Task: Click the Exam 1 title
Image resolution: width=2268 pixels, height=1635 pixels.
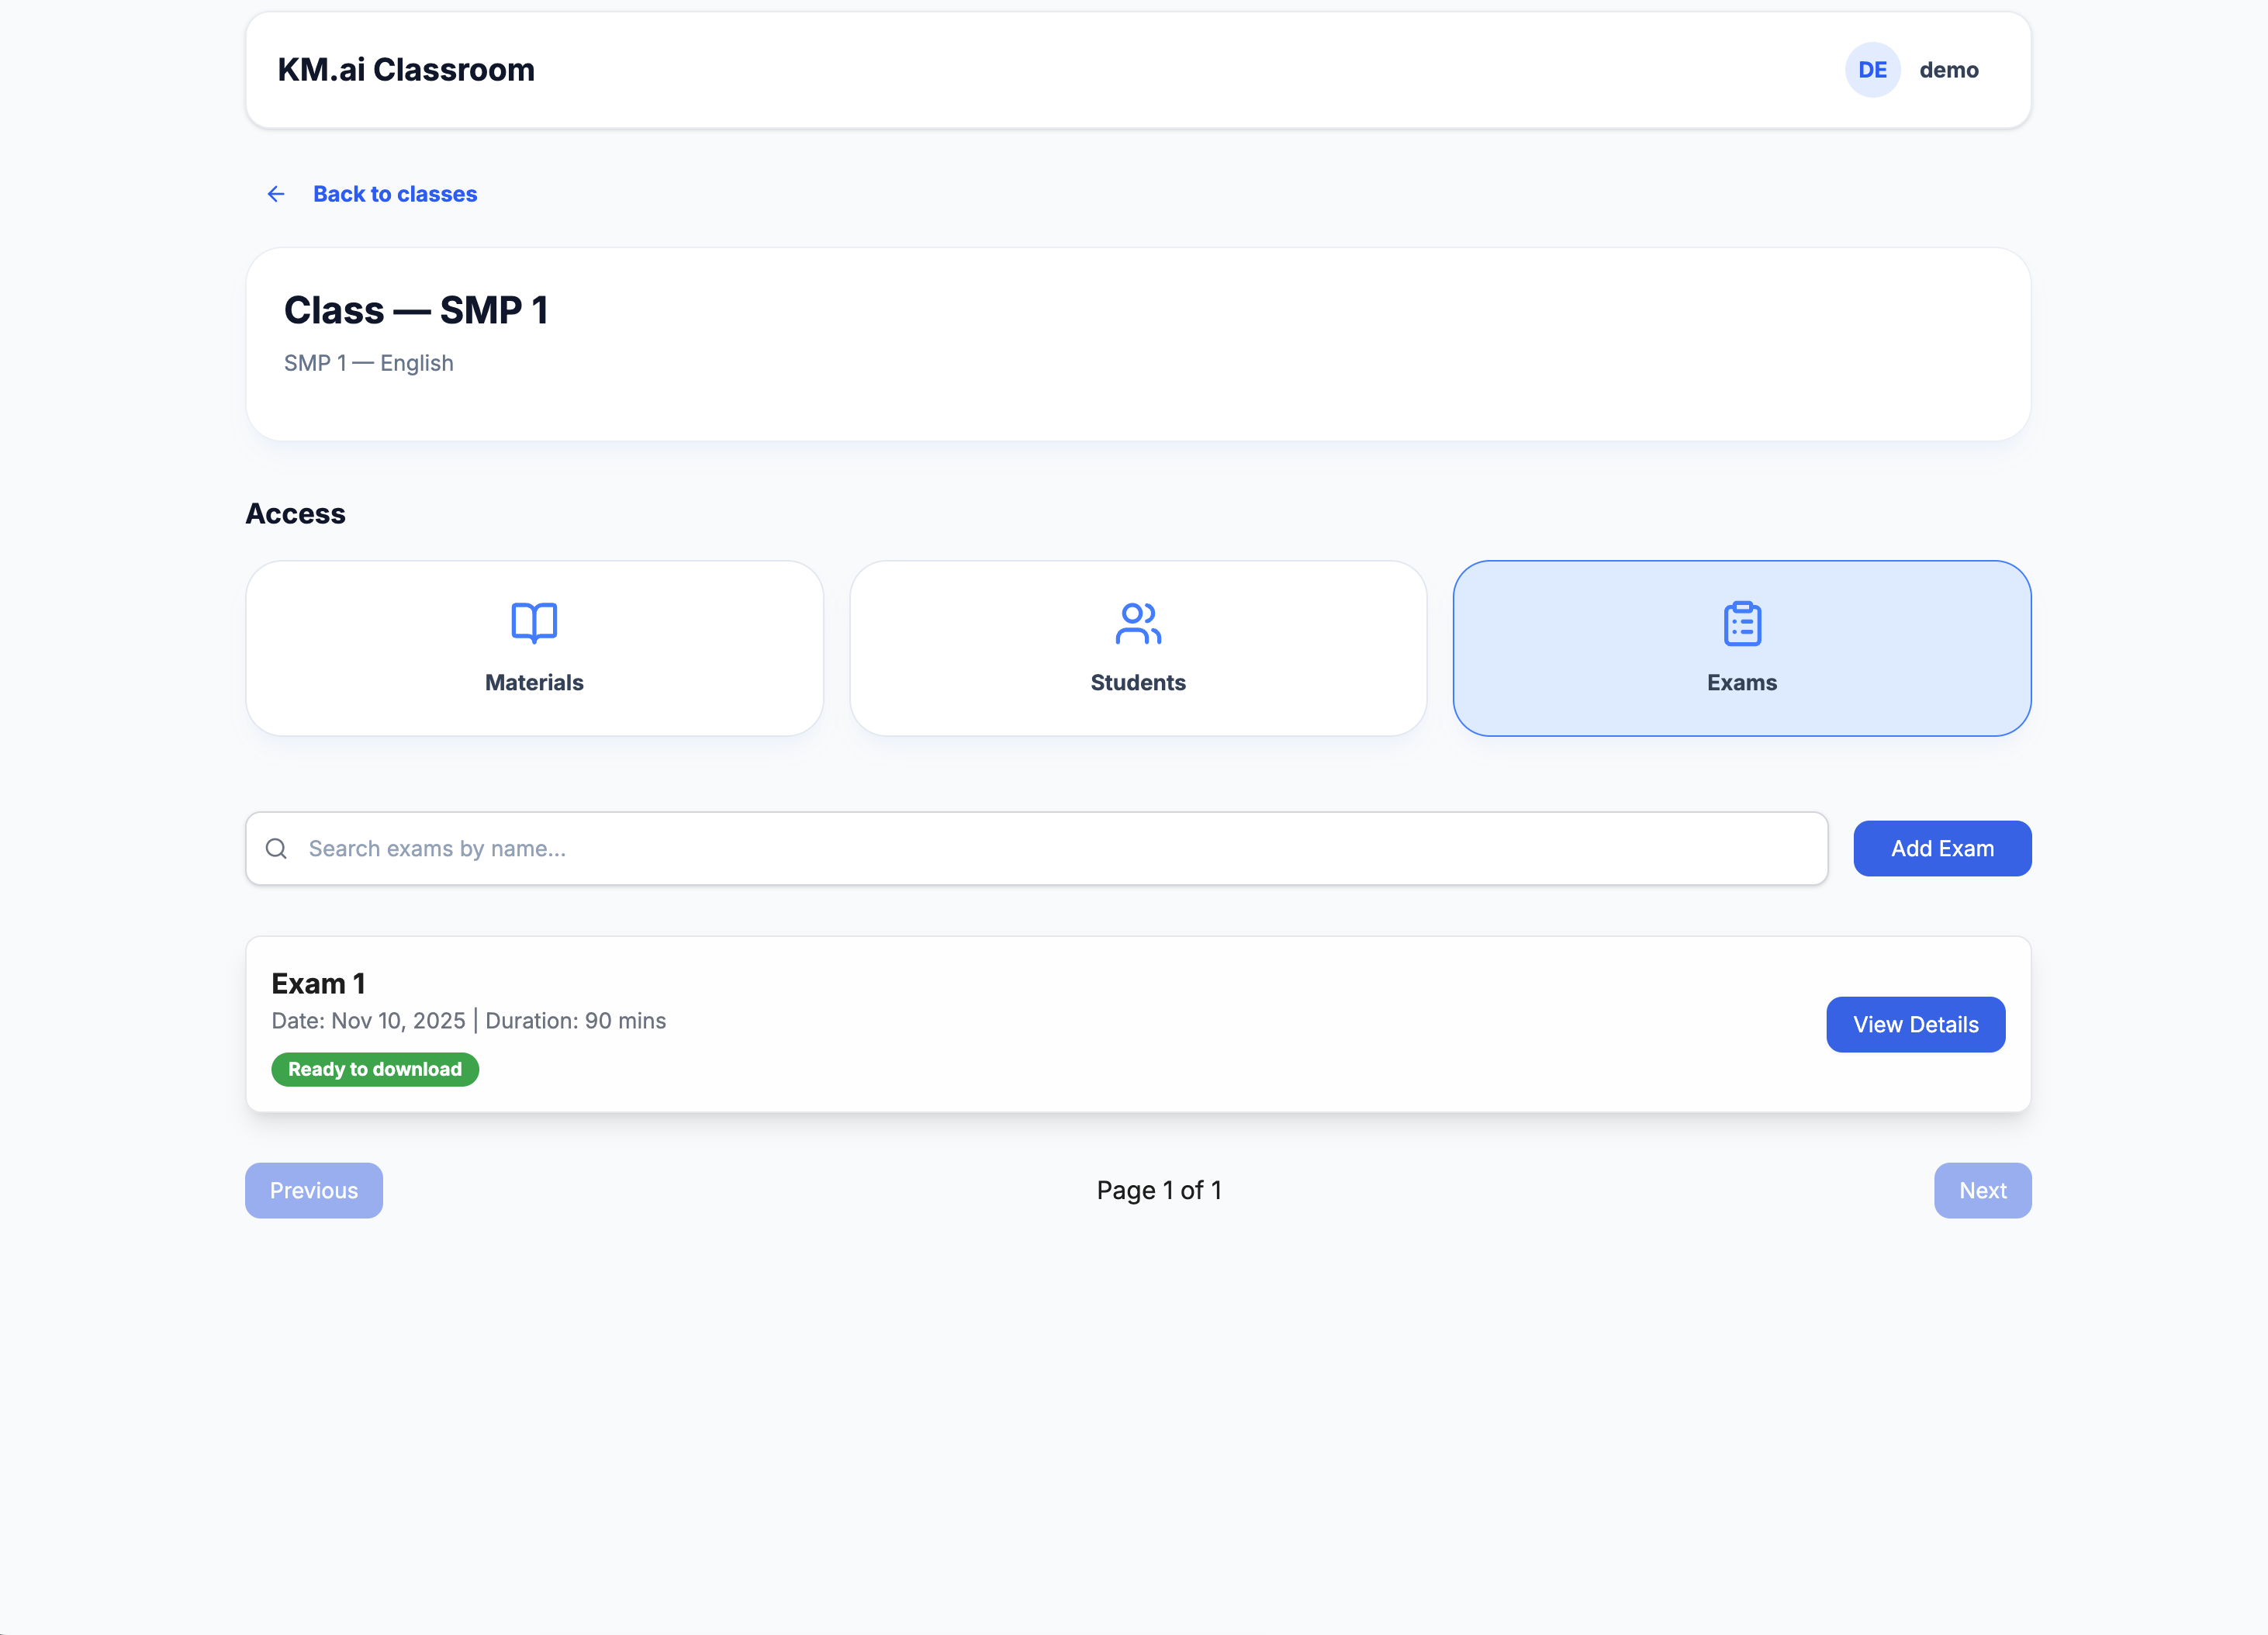Action: [318, 983]
